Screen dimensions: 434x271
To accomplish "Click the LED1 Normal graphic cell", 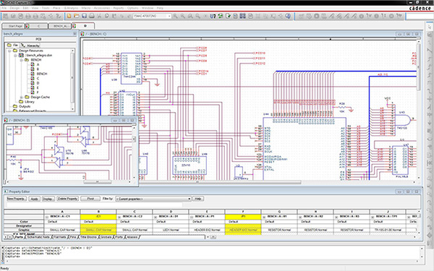I will pyautogui.click(x=171, y=230).
